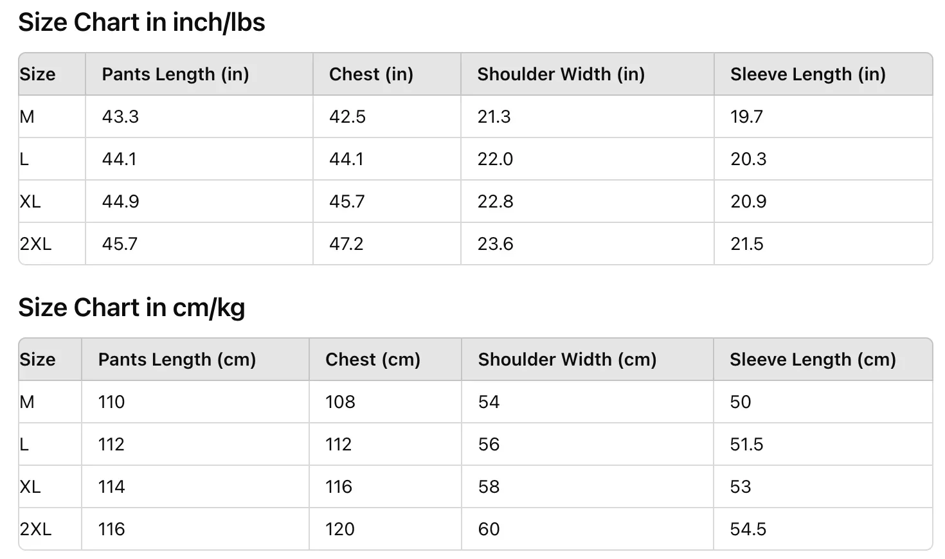945x559 pixels.
Task: Select the 22.8 shoulder width cell
Action: 588,201
